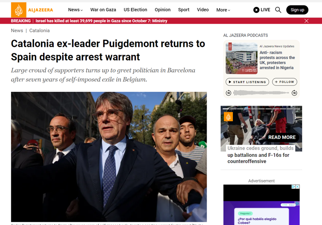Viewport: 322px width, 225px height.
Task: Expand the More dropdown menu
Action: 223,10
